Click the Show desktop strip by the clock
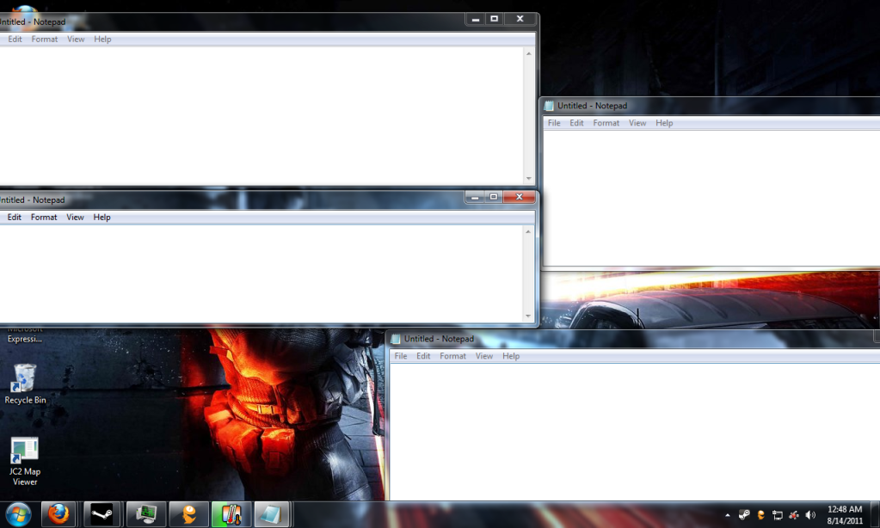Screen dimensions: 880x528 876,514
